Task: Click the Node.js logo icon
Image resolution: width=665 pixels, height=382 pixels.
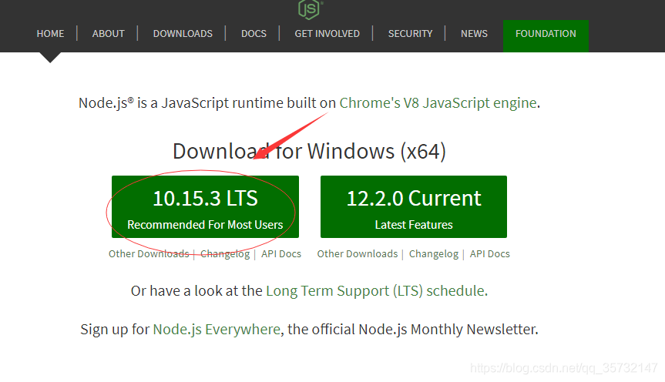Action: coord(311,10)
